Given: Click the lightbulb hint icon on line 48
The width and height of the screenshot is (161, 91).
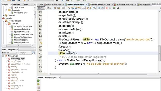Looking at the screenshot, I should [x=41, y=43].
